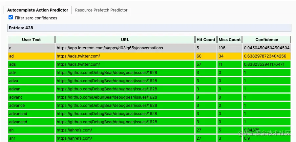296x142 pixels.
Task: Click confidence 1 in the 'advanc' row
Action: click(266, 97)
